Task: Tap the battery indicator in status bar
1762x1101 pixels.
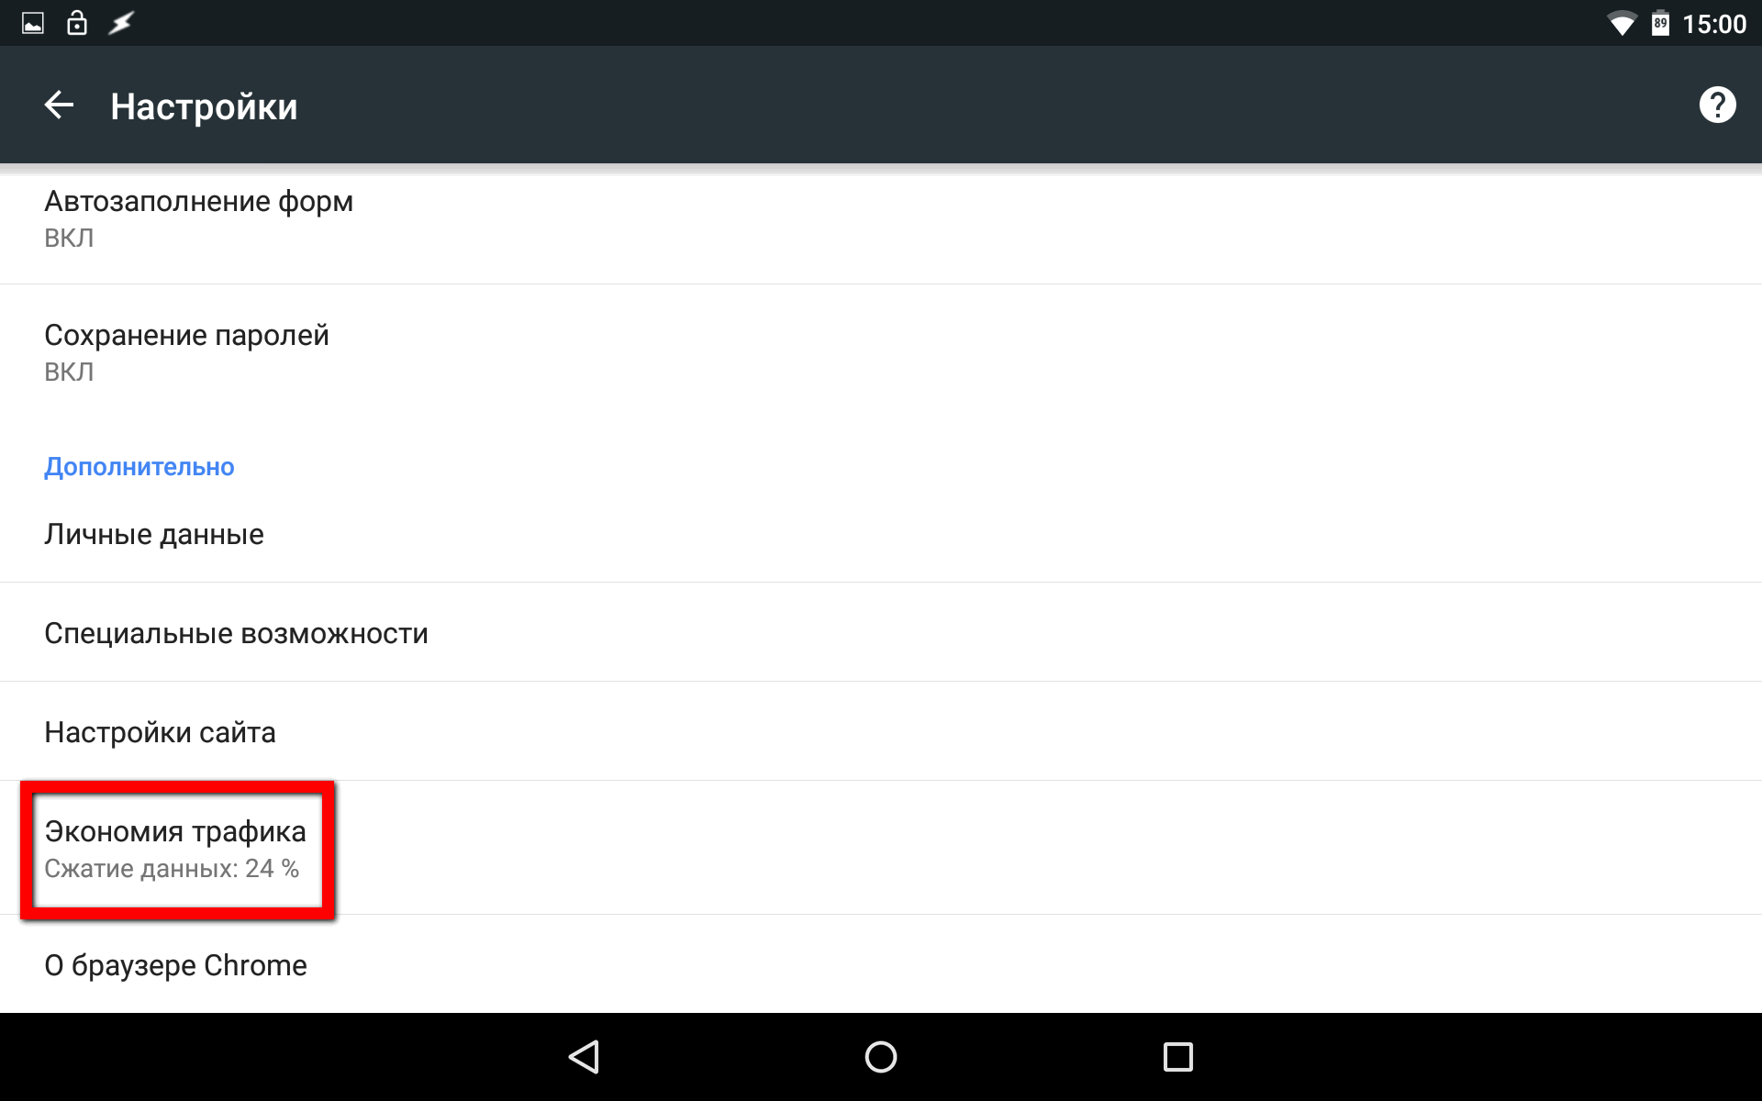Action: 1660,23
